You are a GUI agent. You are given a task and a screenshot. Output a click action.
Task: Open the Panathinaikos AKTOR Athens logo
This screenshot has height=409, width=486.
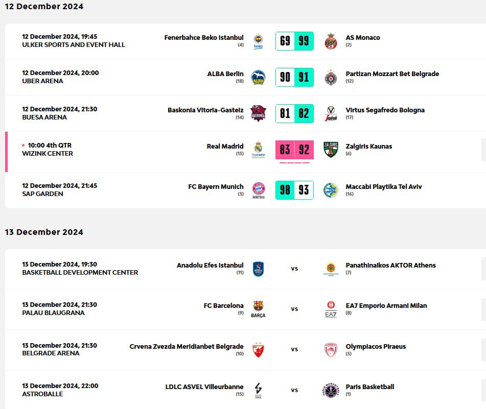(331, 269)
